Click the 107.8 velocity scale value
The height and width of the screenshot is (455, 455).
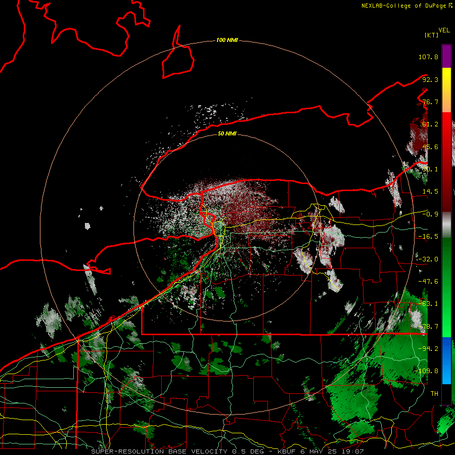pyautogui.click(x=428, y=57)
